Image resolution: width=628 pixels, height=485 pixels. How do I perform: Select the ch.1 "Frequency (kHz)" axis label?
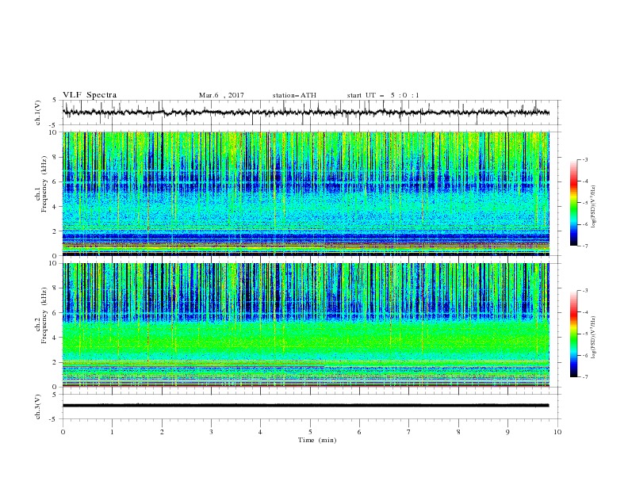tap(44, 182)
